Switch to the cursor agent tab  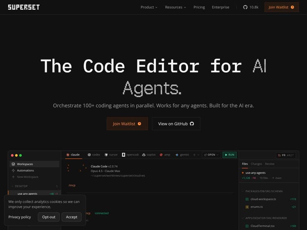(x=111, y=155)
